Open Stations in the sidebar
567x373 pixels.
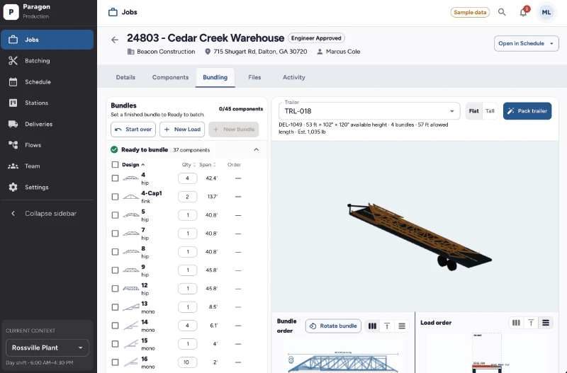(47, 103)
